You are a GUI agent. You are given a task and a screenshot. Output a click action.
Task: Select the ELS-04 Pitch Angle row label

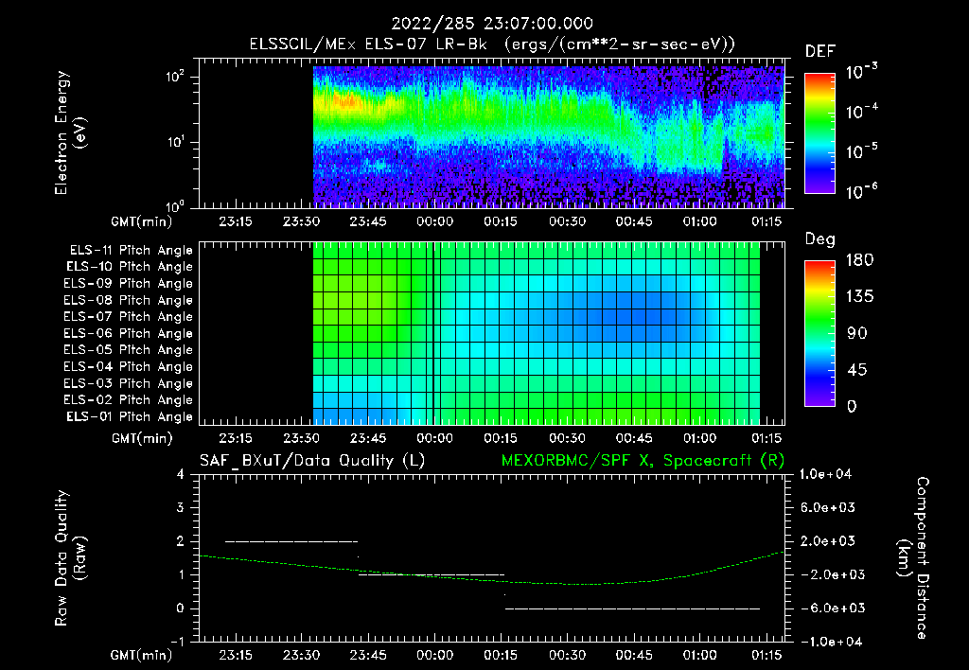tap(128, 367)
